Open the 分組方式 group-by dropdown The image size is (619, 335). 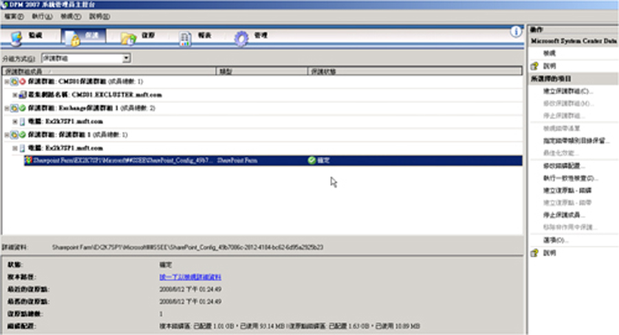[127, 58]
